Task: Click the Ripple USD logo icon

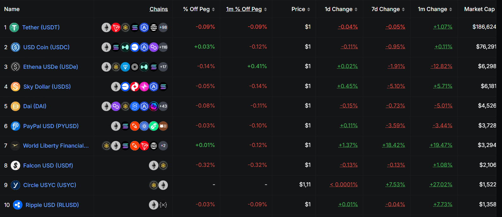Action: (x=18, y=205)
